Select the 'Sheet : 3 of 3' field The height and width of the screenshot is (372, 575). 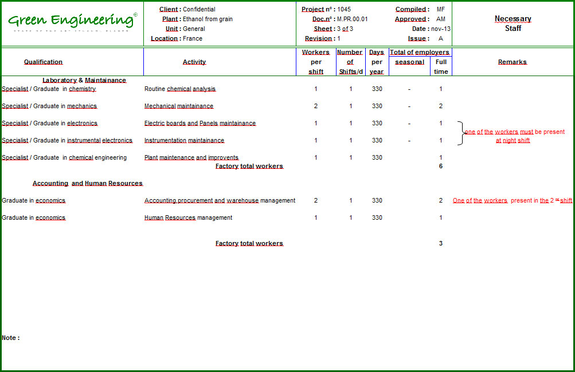(x=333, y=29)
